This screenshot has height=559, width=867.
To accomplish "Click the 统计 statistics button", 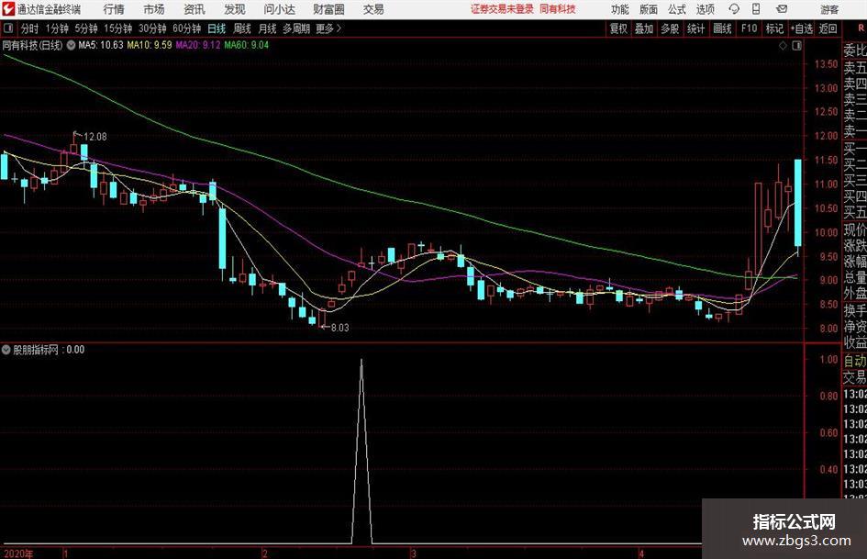I will point(695,28).
